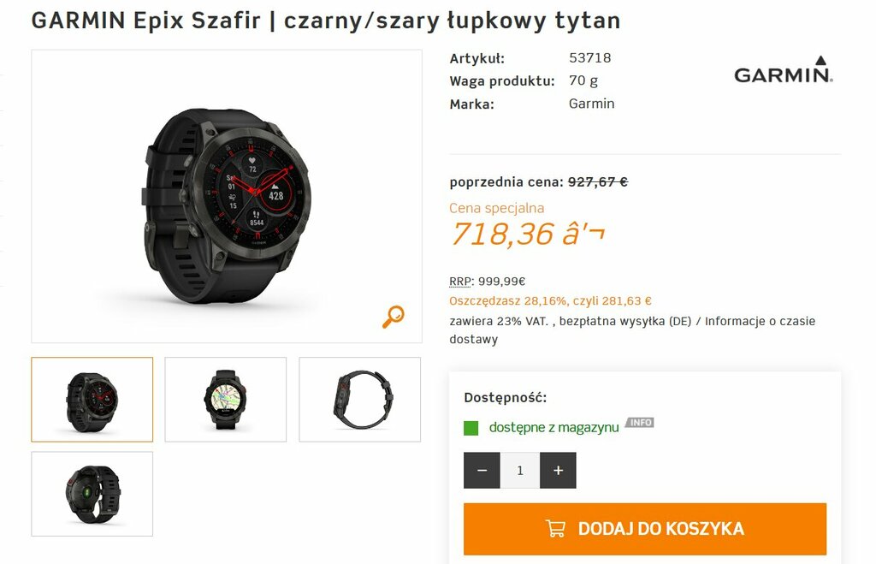Image resolution: width=876 pixels, height=564 pixels.
Task: Open the main product image of the watch
Action: click(227, 196)
